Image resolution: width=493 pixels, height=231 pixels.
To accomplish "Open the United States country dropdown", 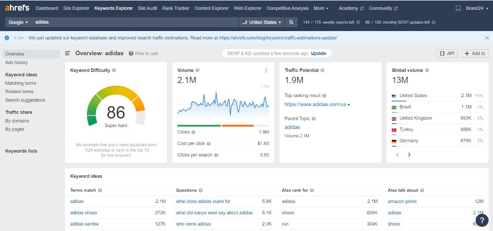I will pyautogui.click(x=262, y=22).
